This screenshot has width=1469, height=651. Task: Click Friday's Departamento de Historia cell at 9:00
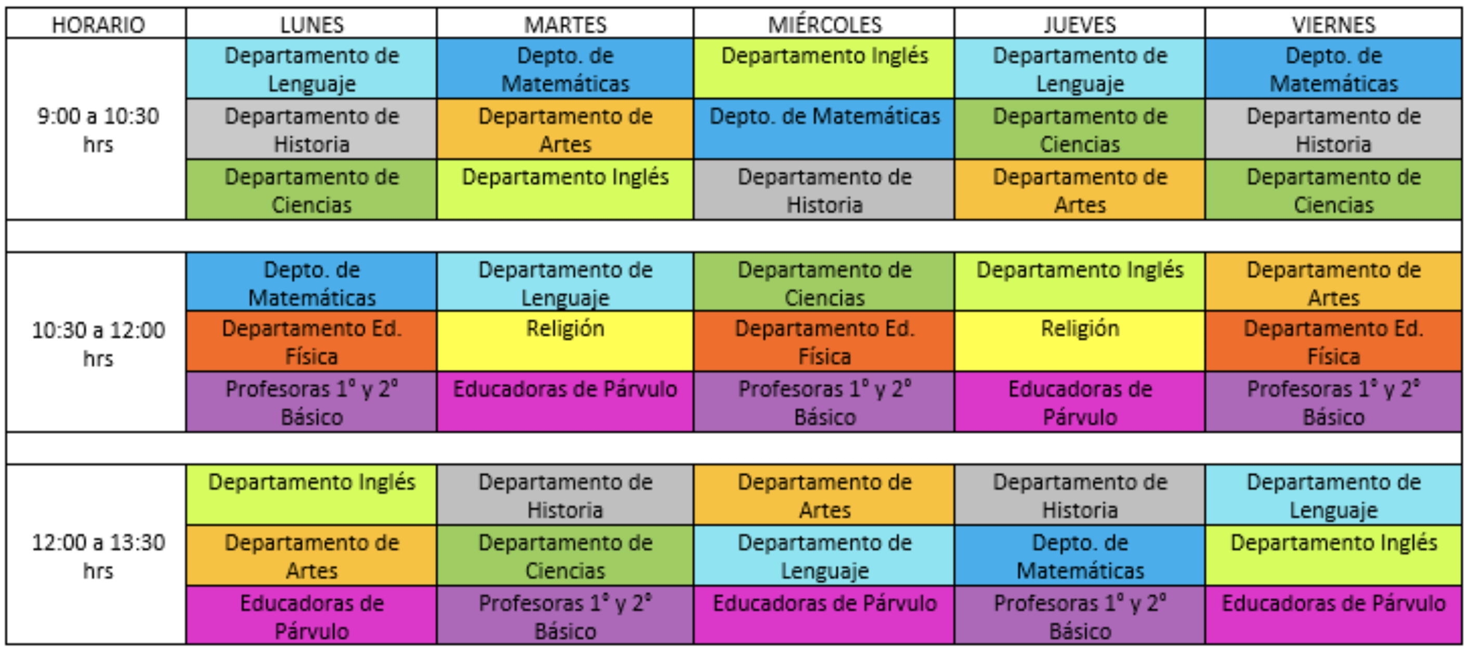coord(1333,129)
